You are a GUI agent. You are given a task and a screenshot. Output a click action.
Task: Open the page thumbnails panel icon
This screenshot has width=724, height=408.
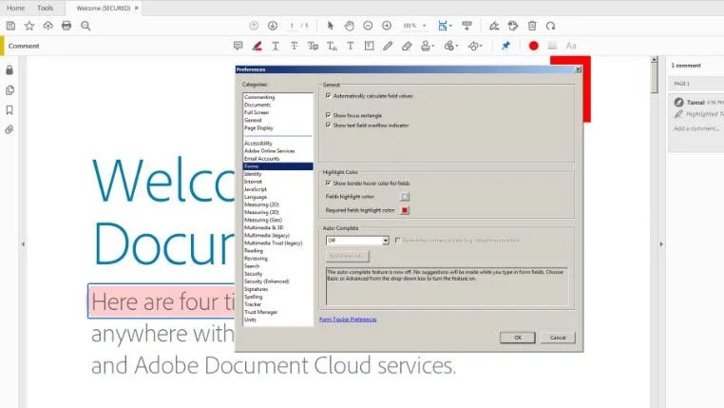click(x=10, y=90)
